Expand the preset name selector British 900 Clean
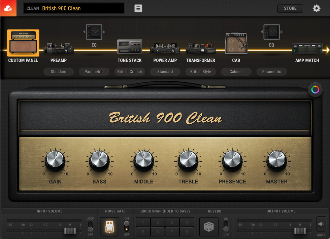The height and width of the screenshot is (239, 330). (74, 8)
